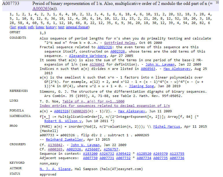The width and height of the screenshot is (223, 177).
Task: Click the 'nonn,easy' keyword text
Action: (x=49, y=164)
